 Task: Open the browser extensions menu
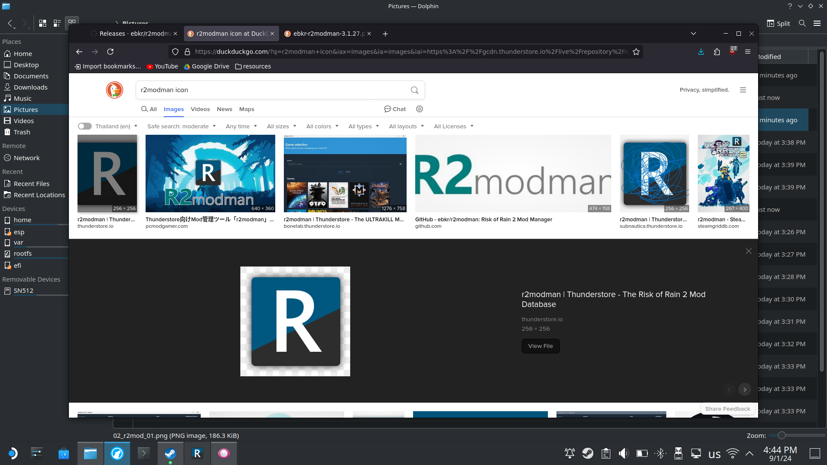click(x=717, y=52)
